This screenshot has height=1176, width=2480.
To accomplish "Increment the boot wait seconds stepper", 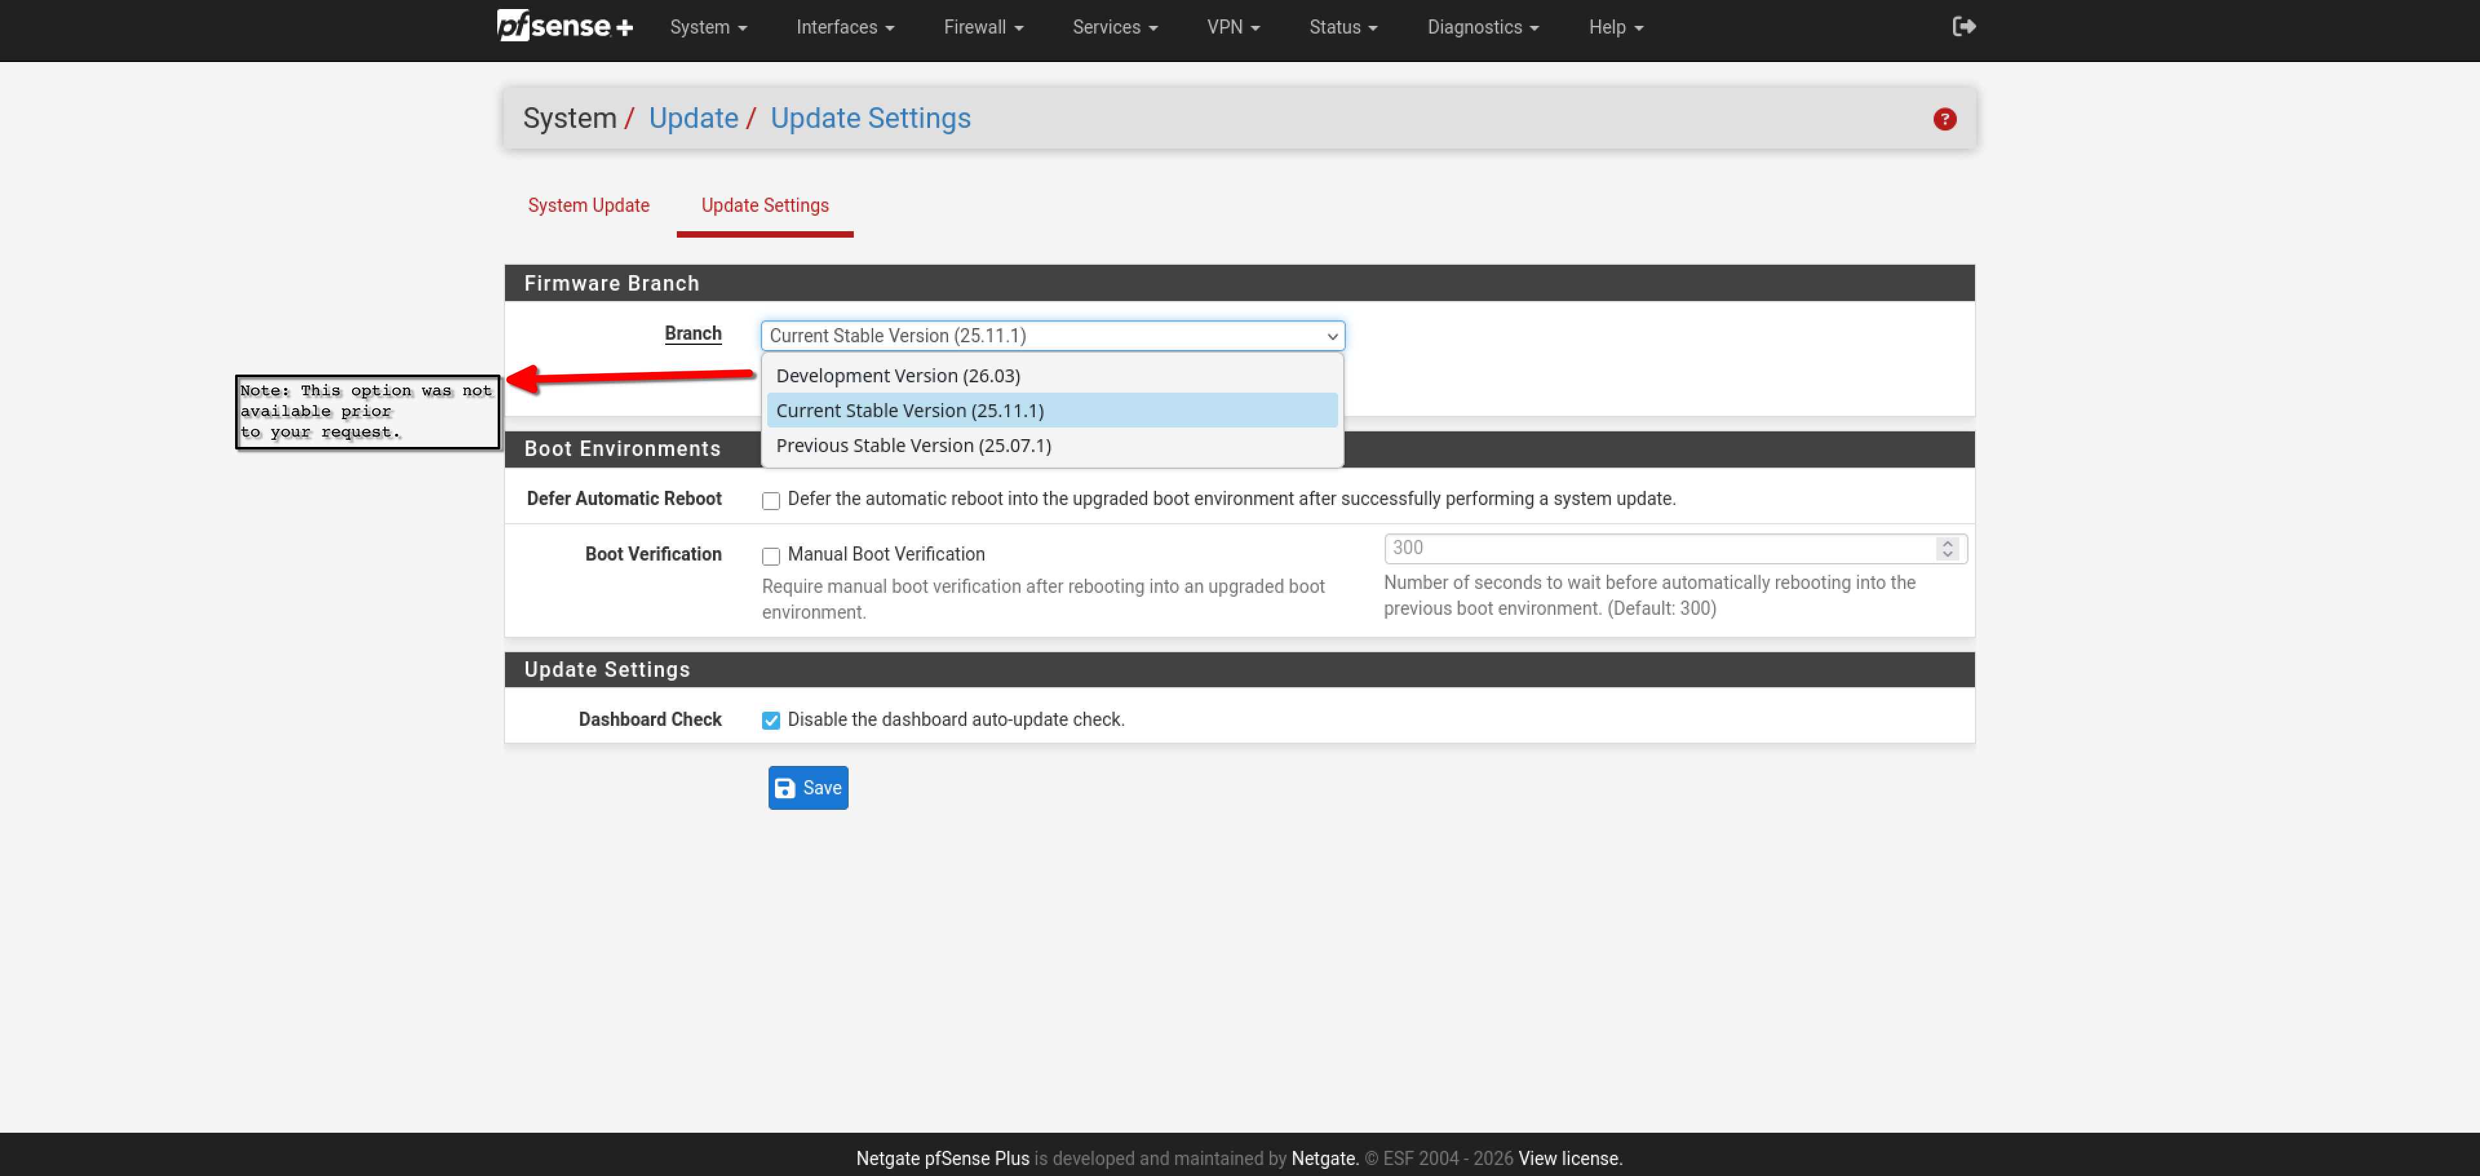I will [x=1948, y=542].
